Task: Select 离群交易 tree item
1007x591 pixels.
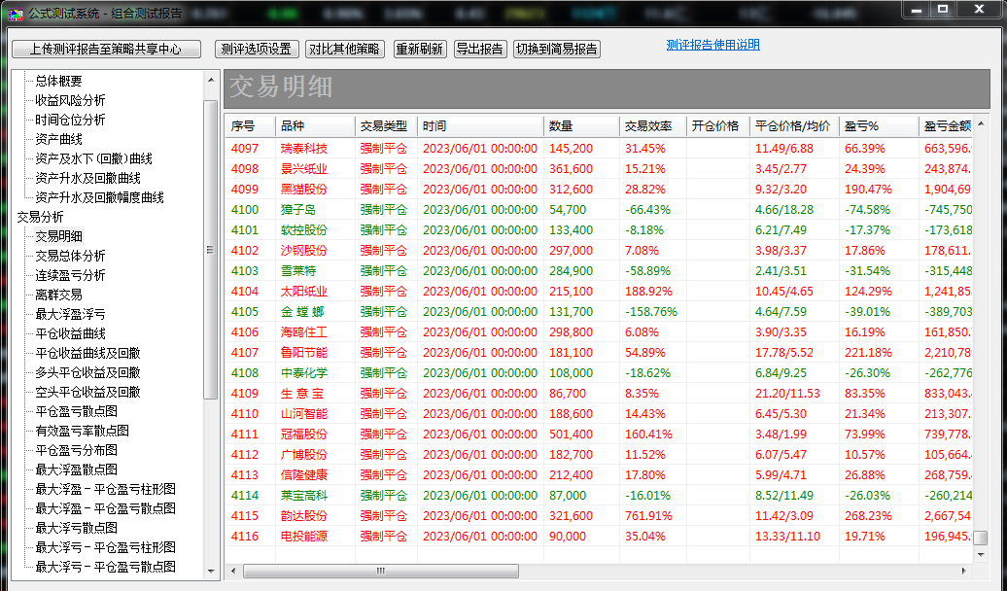Action: click(58, 295)
